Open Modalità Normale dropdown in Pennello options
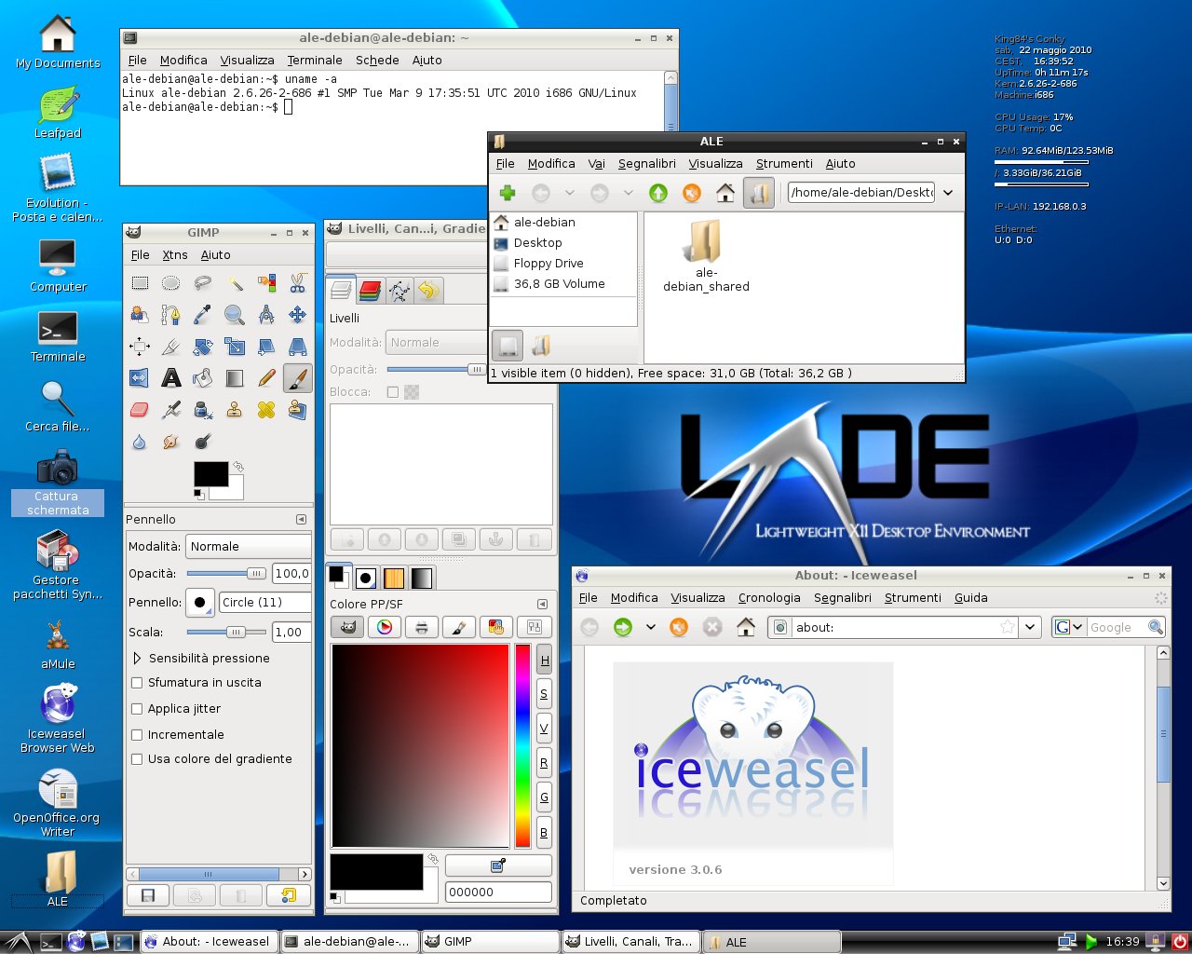 tap(248, 547)
